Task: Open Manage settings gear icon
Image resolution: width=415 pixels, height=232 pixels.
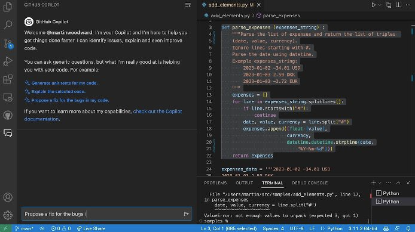Action: tap(8, 215)
